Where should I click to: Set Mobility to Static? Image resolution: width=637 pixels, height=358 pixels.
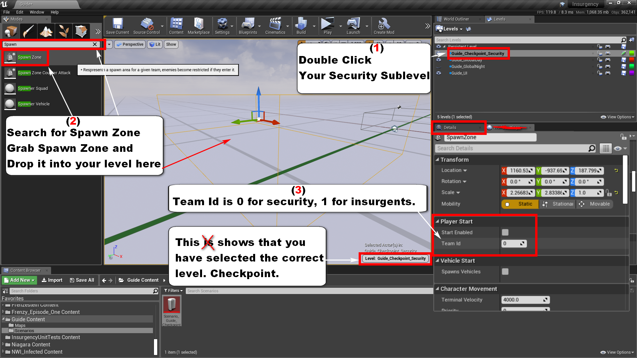click(x=521, y=204)
